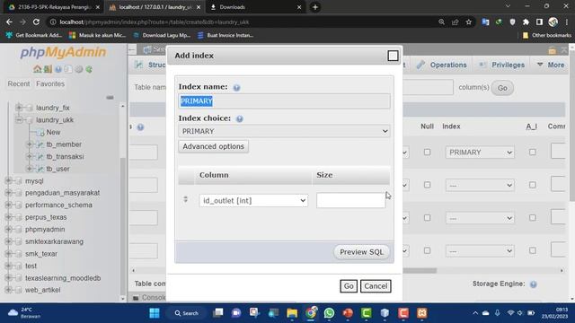Click the horizontal scrollbar under the column table
This screenshot has height=323, width=575.
point(420,271)
